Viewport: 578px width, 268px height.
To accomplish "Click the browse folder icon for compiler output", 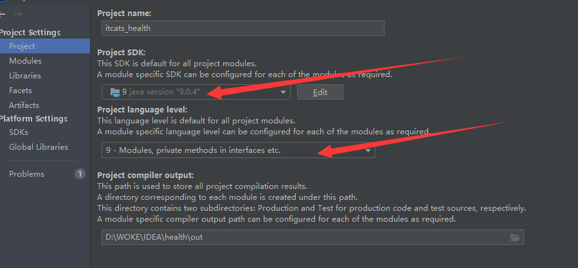I will (x=514, y=237).
